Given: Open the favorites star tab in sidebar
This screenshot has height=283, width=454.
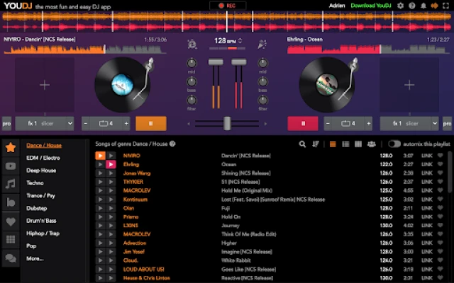Looking at the screenshot, I should click(x=11, y=149).
